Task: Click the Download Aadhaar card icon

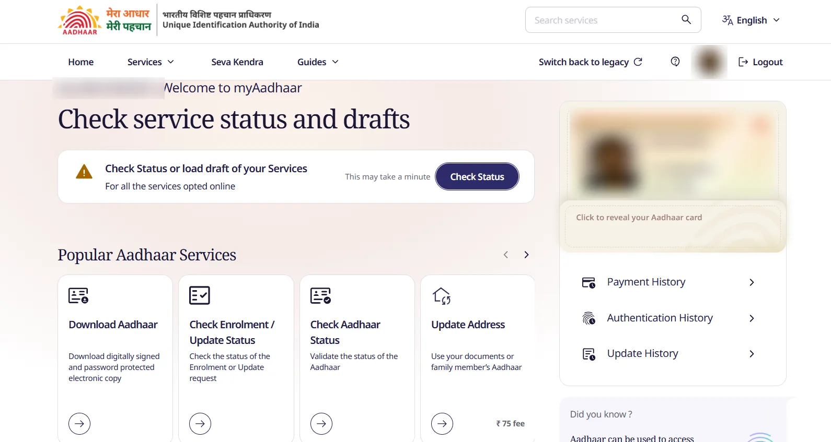Action: click(78, 295)
